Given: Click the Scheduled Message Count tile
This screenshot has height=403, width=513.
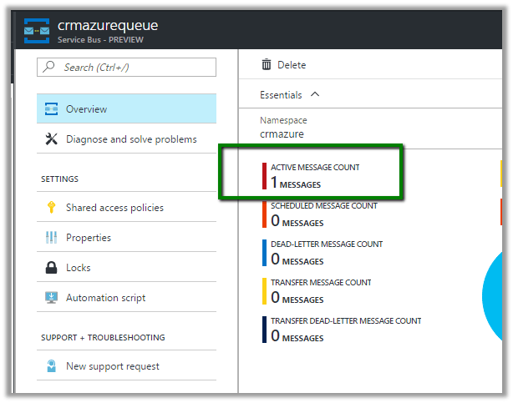Looking at the screenshot, I should pyautogui.click(x=320, y=214).
